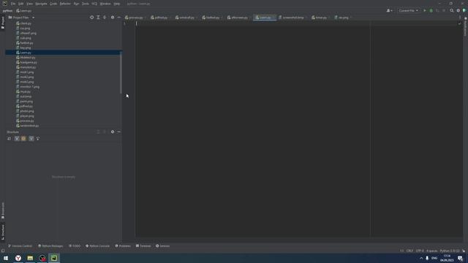Toggle the rightmost Structure toolbar filter icon
The width and height of the screenshot is (468, 263).
[x=38, y=139]
